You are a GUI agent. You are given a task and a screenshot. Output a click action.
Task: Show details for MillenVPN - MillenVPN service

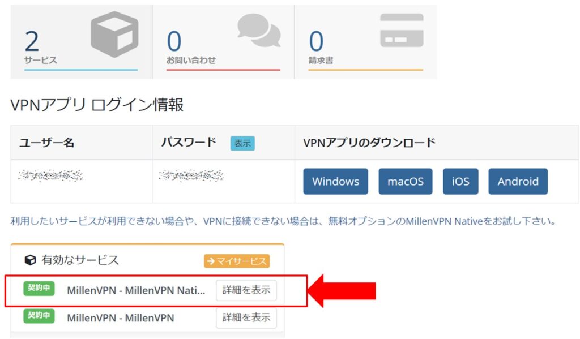pos(246,317)
